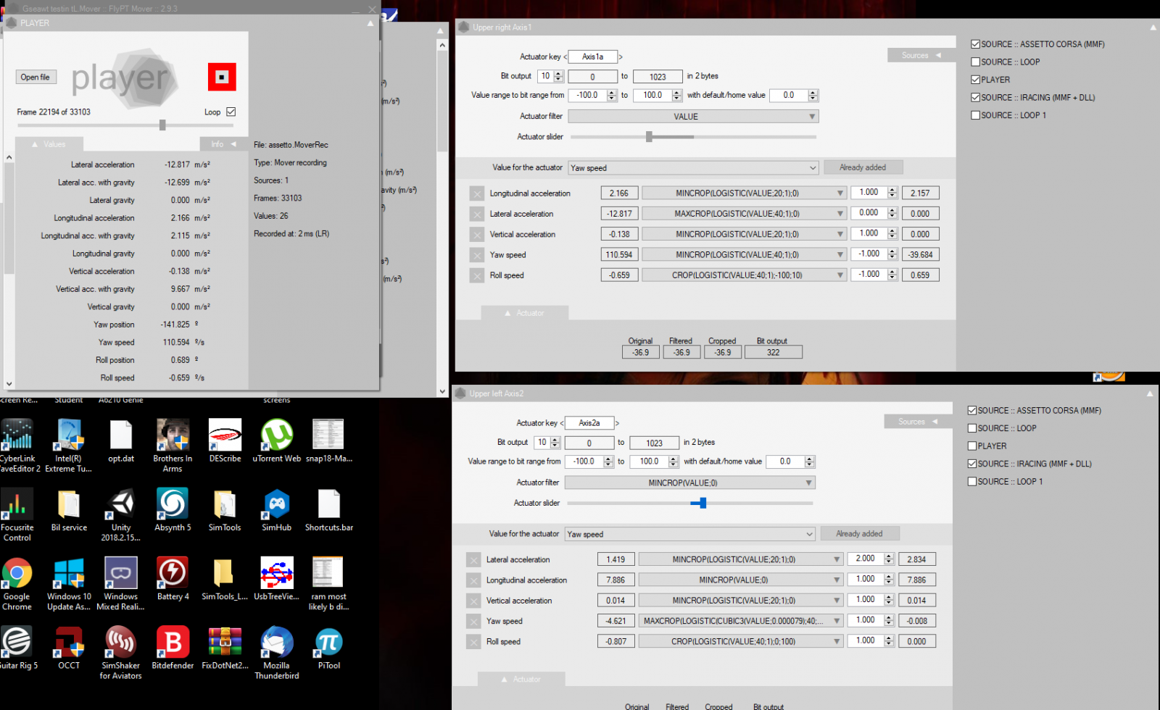Viewport: 1160px width, 710px height.
Task: Expand Value for the actuator dropdown in Axis1
Action: pos(692,168)
